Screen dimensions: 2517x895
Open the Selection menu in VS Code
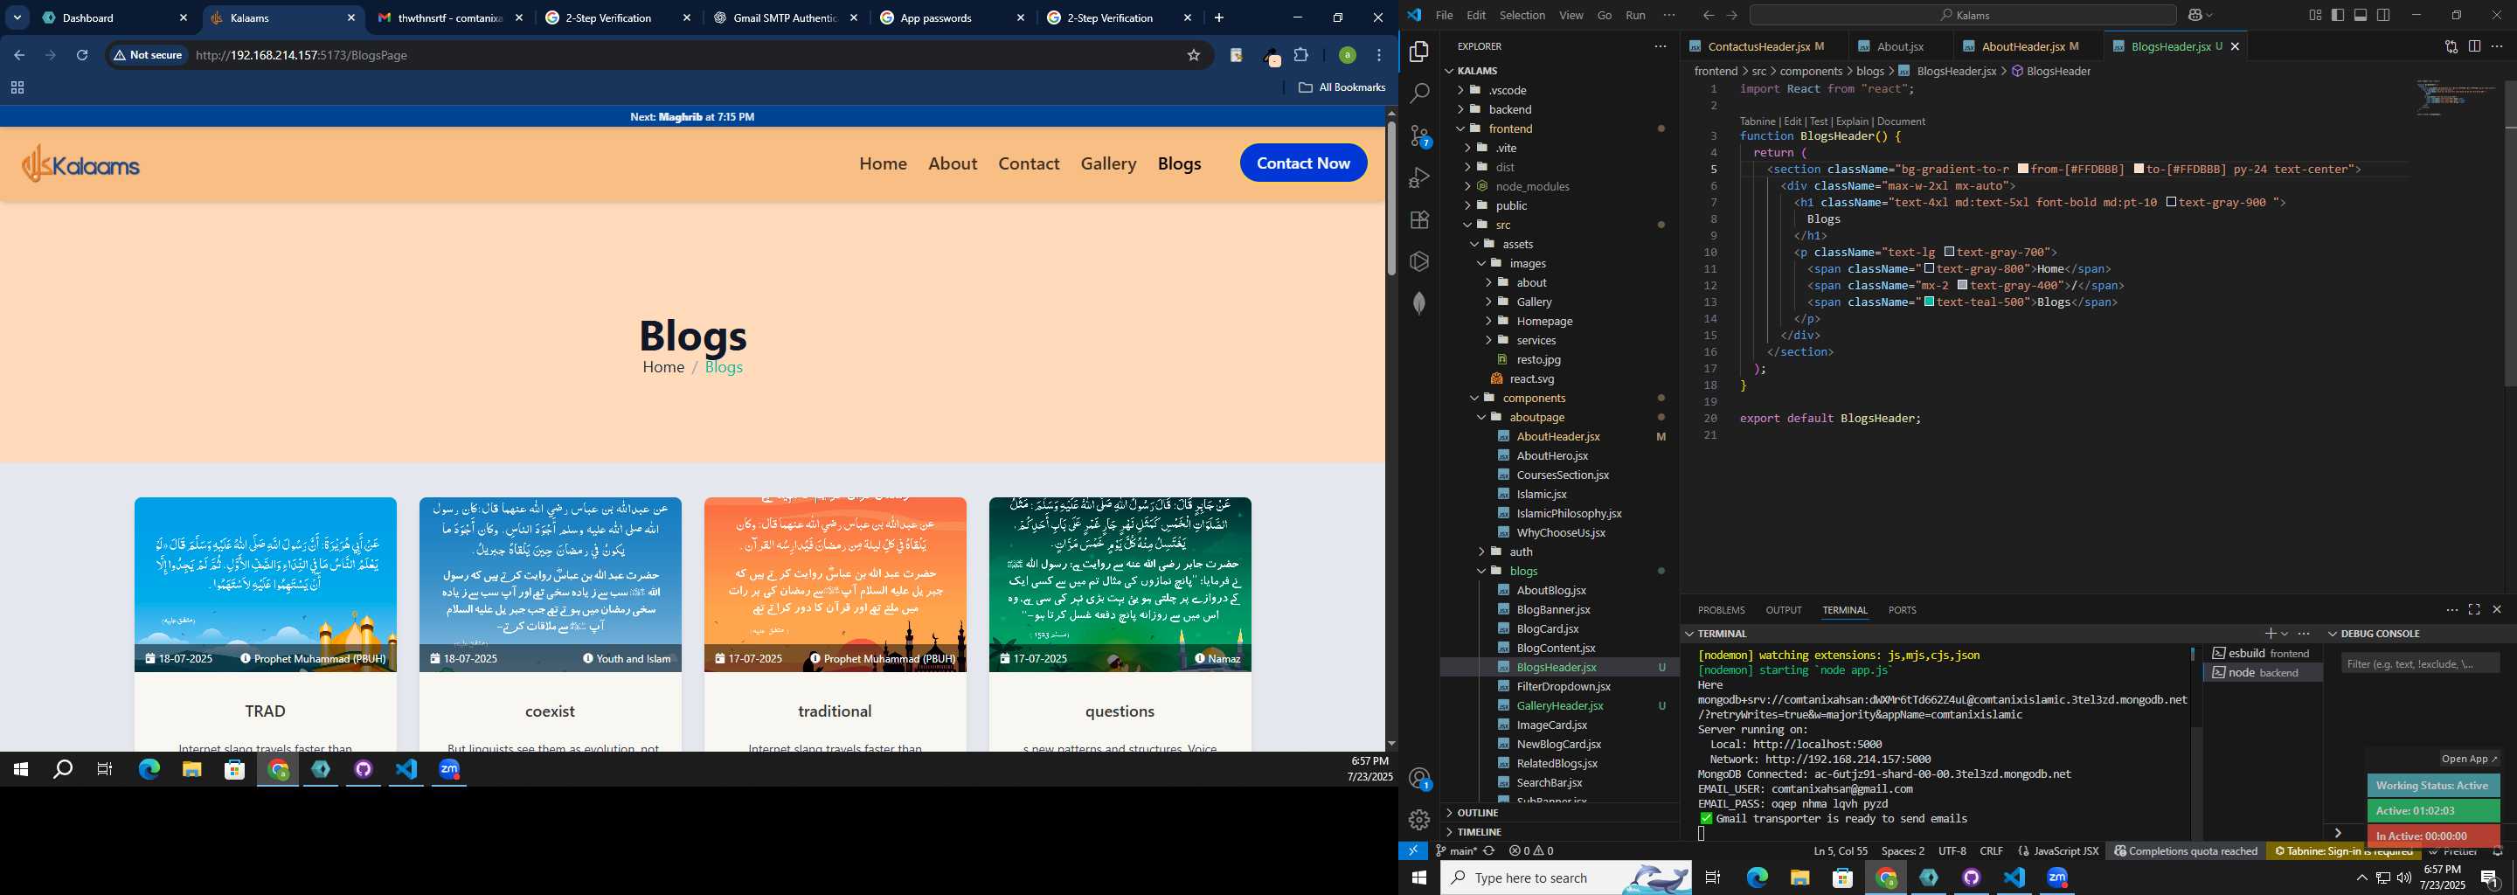pyautogui.click(x=1522, y=16)
